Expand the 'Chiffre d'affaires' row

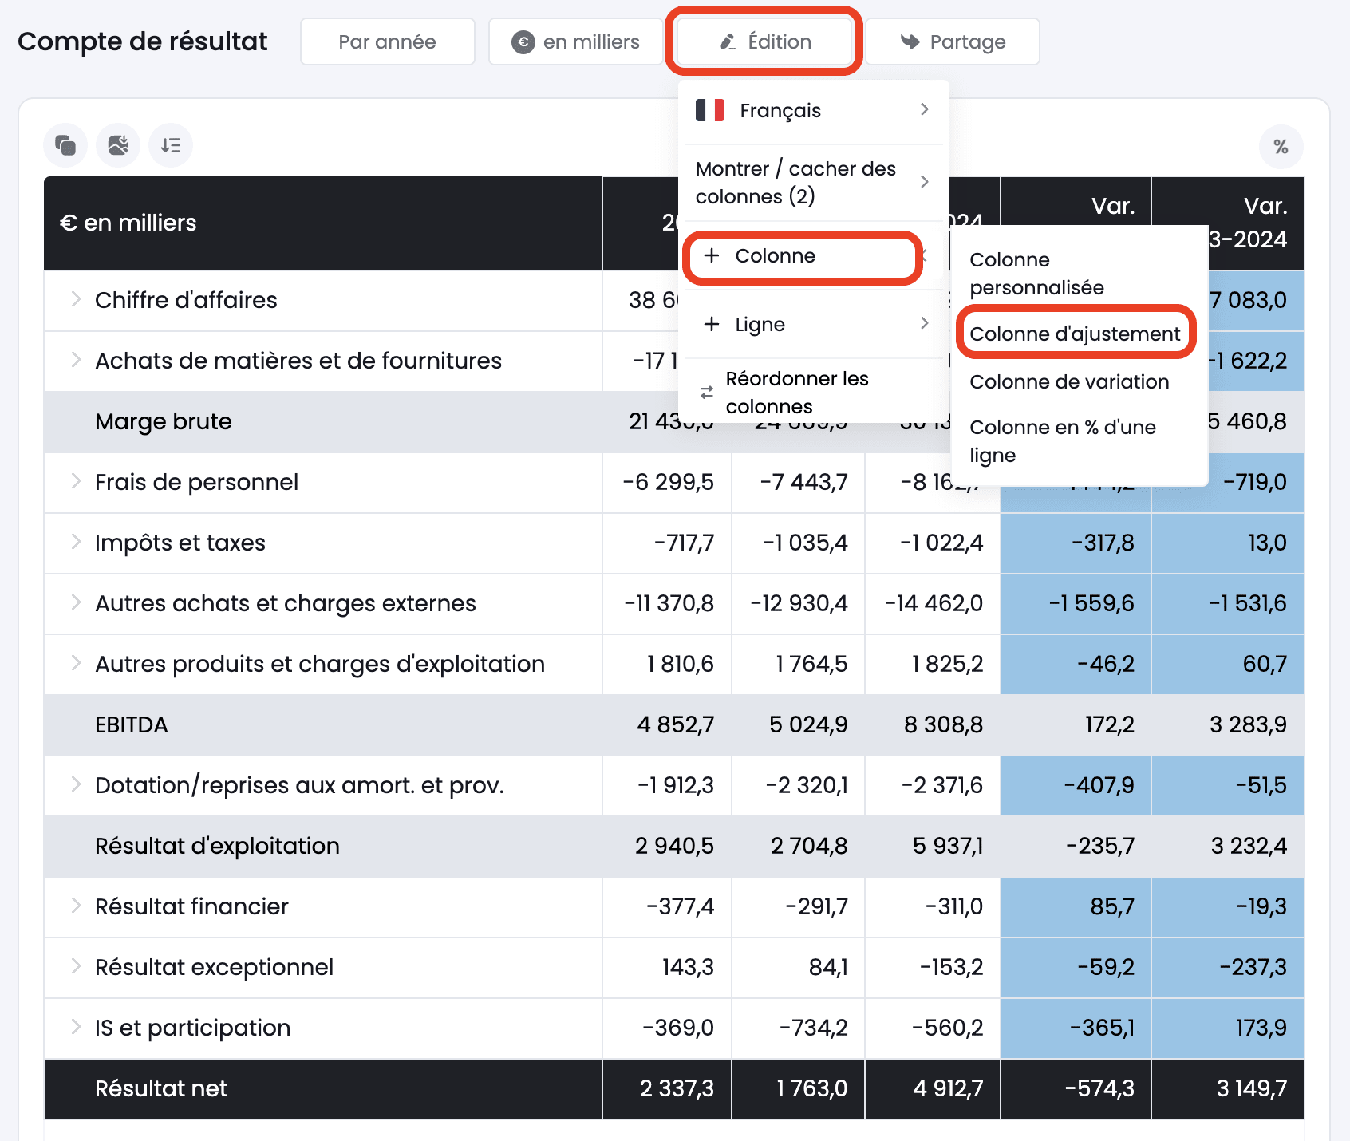click(76, 299)
